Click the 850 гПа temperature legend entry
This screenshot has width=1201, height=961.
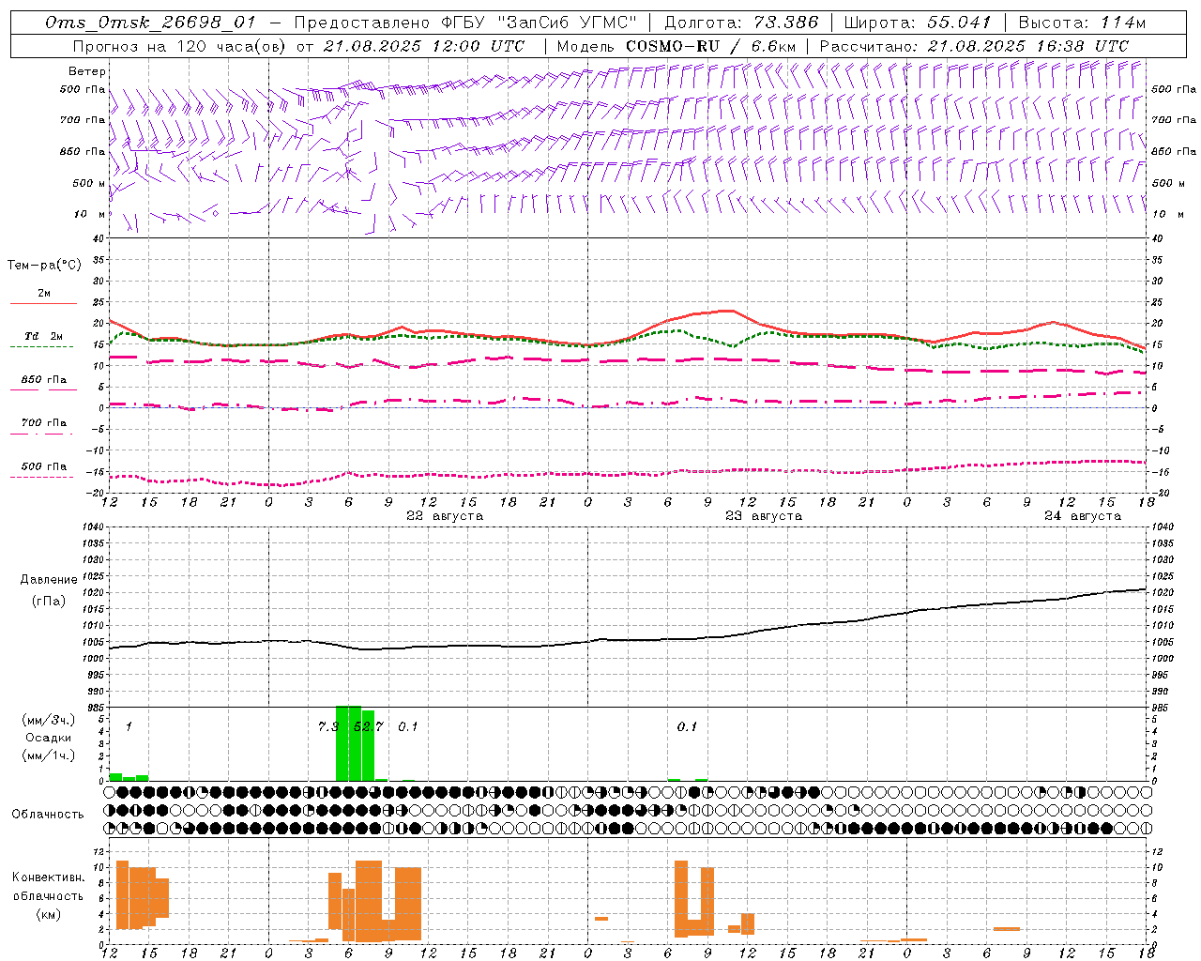(44, 380)
